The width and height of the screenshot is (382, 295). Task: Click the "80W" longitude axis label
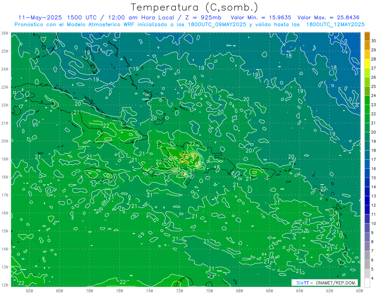(60, 290)
